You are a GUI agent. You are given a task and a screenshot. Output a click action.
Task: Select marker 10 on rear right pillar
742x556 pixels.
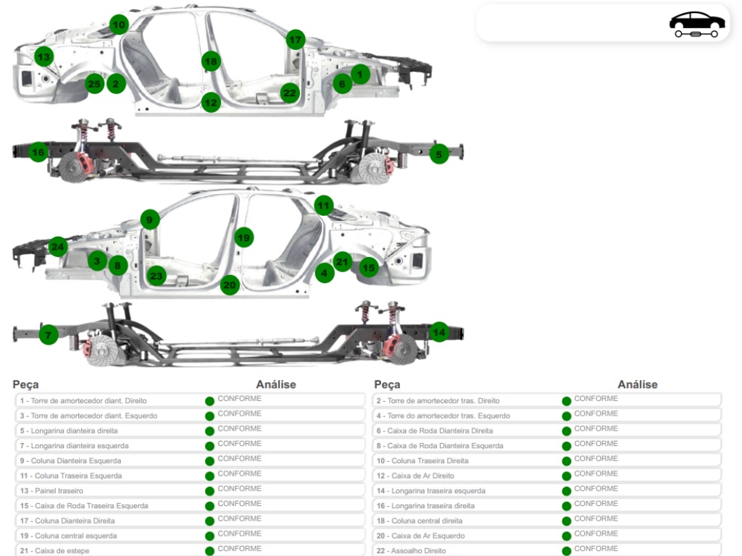(x=119, y=25)
